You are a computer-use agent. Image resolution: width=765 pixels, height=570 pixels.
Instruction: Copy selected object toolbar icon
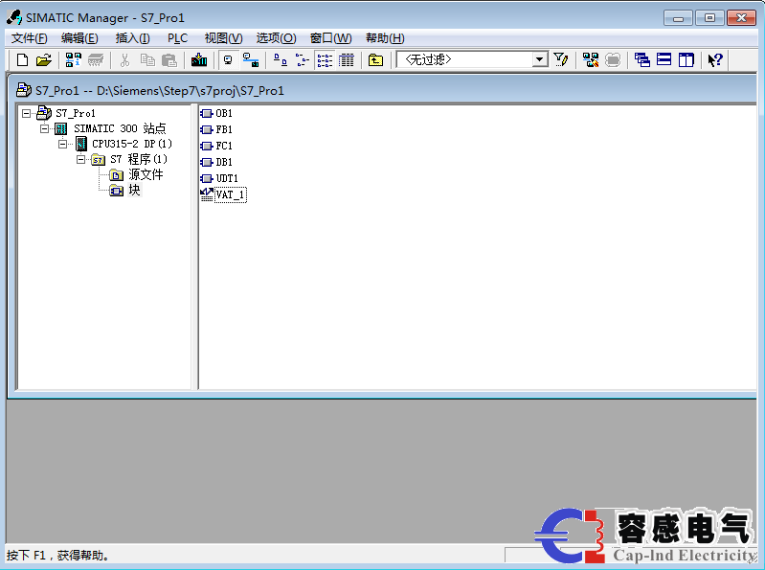pyautogui.click(x=147, y=60)
